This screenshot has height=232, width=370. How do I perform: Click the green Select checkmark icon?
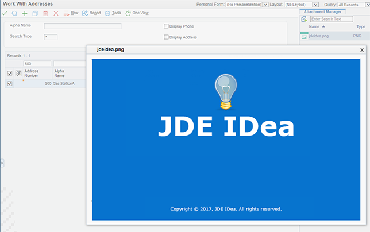[5, 13]
